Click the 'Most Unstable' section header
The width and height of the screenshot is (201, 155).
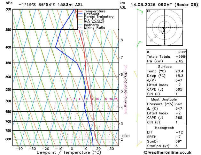tap(164, 100)
